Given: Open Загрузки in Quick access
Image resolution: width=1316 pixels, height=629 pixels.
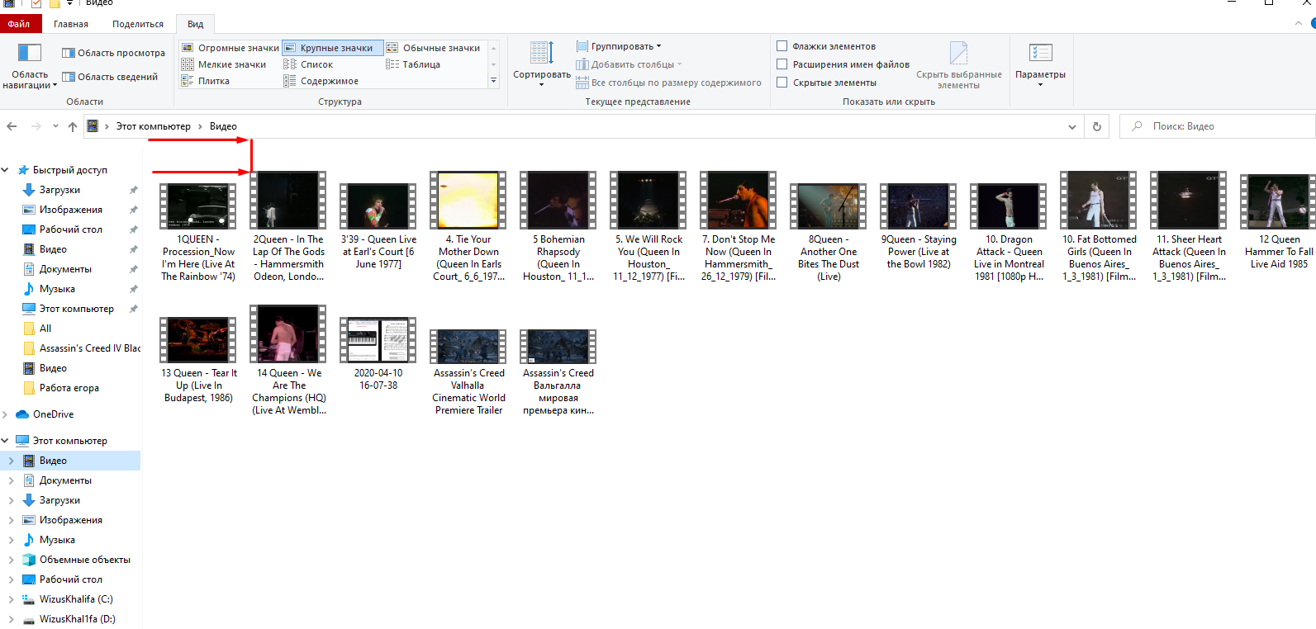Looking at the screenshot, I should [59, 190].
